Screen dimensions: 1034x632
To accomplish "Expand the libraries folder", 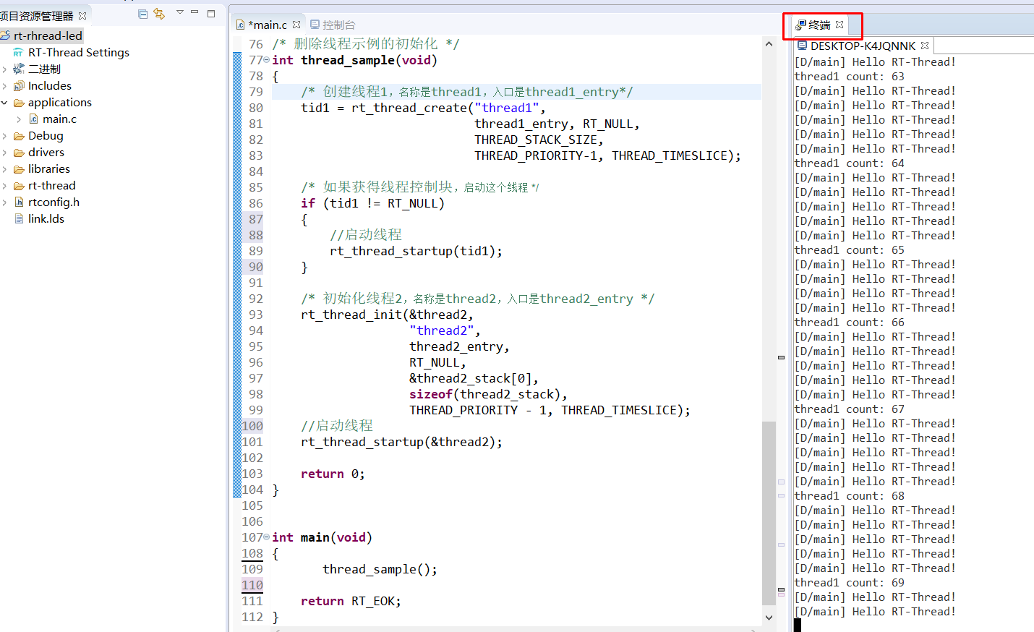I will click(4, 169).
